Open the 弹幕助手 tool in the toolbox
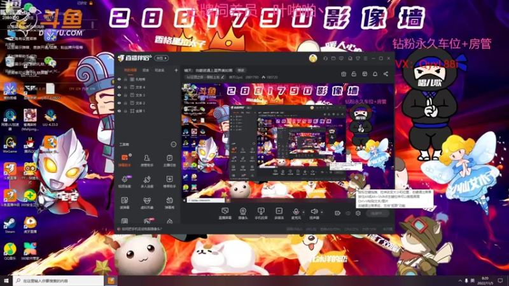This screenshot has width=509, height=286. point(124,161)
